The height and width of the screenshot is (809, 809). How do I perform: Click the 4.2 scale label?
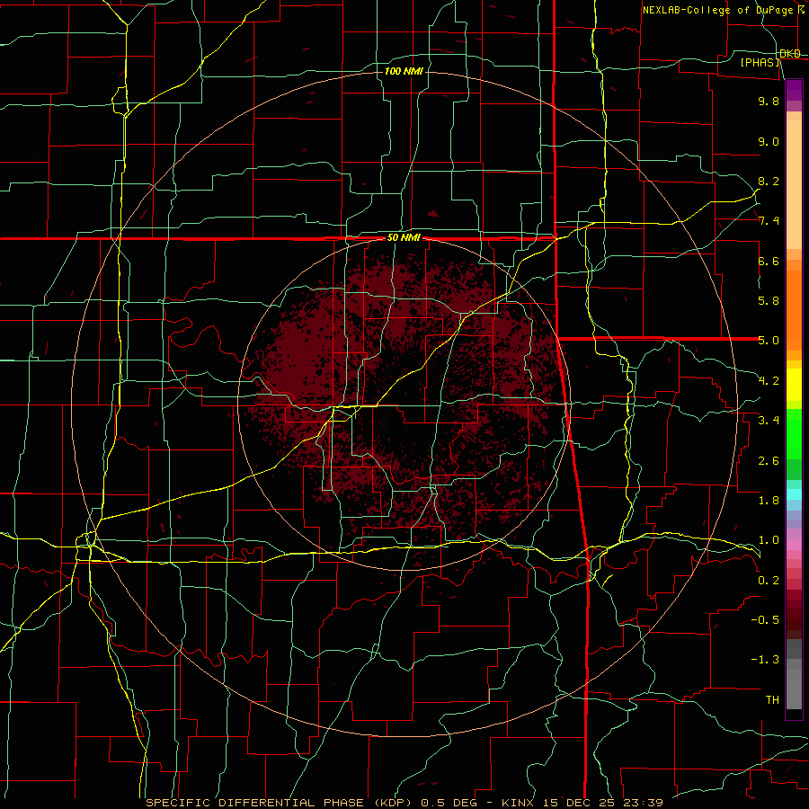[769, 381]
